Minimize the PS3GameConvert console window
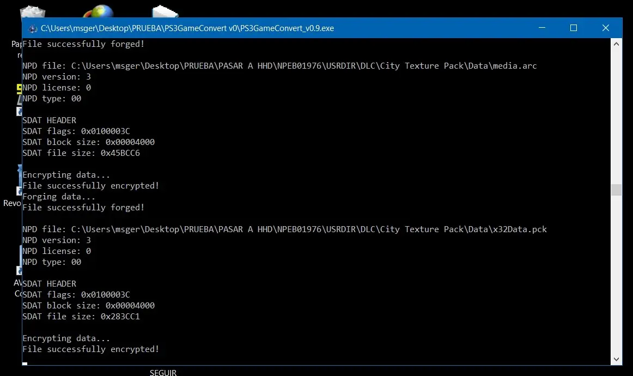 [542, 28]
